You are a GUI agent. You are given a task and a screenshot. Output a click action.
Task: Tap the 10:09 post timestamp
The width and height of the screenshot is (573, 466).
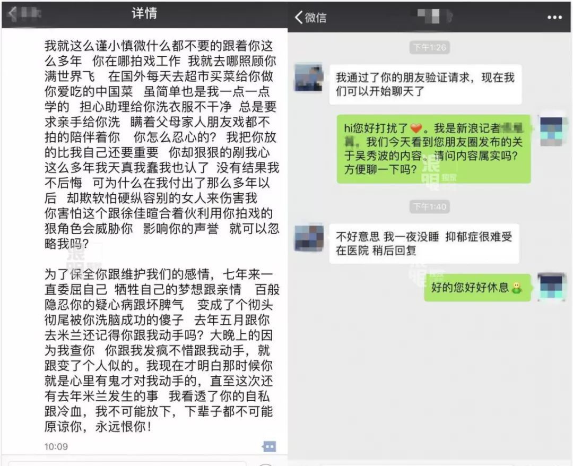point(56,446)
